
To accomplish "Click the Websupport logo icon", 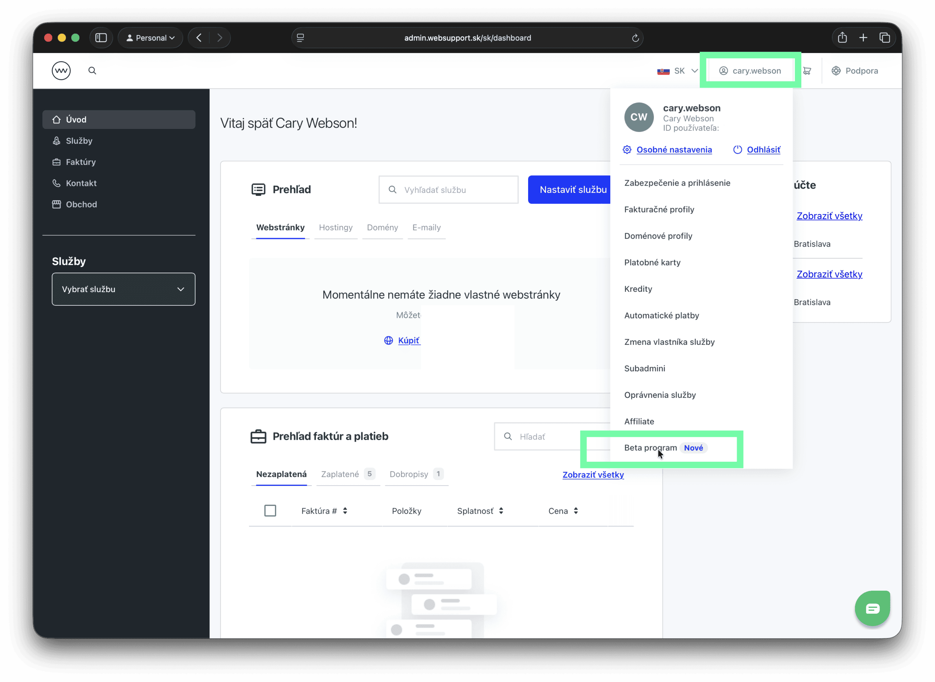I will coord(61,70).
